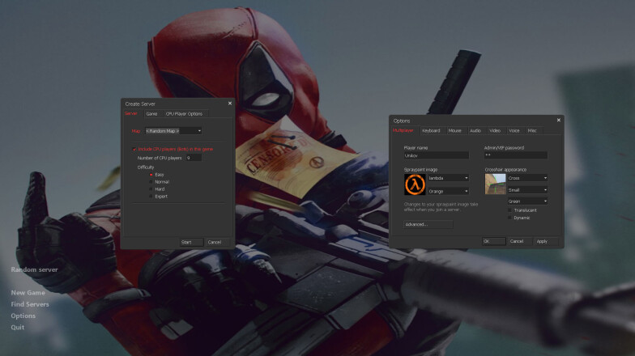This screenshot has width=635, height=356.
Task: Click Cancel in the Options dialog
Action: [519, 241]
